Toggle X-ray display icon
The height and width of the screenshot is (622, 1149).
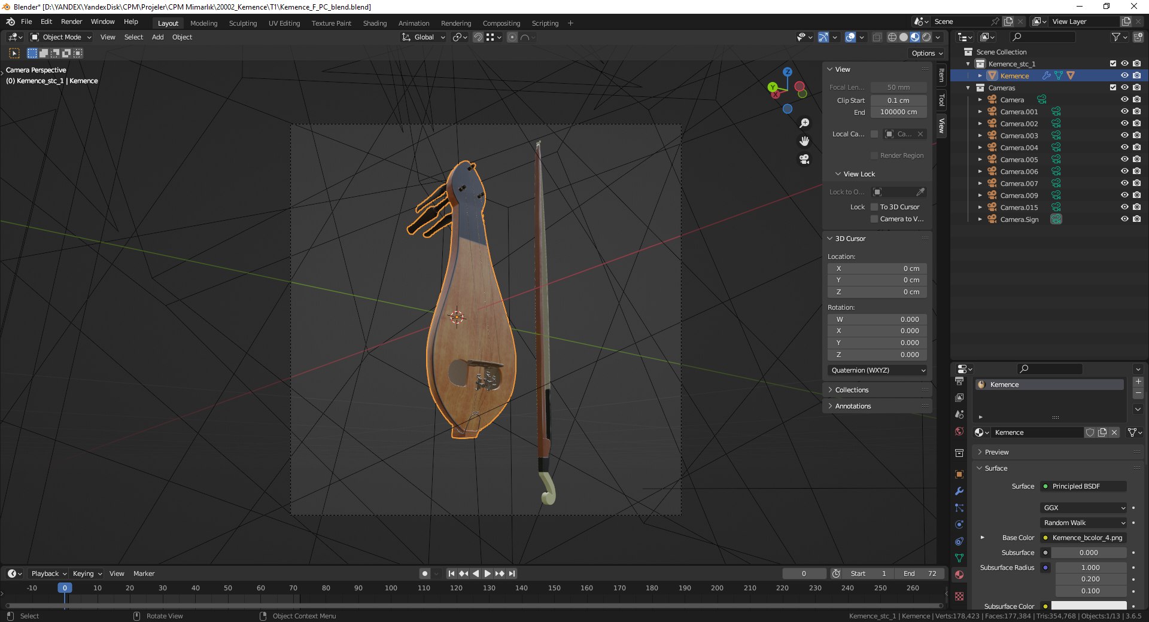[877, 37]
